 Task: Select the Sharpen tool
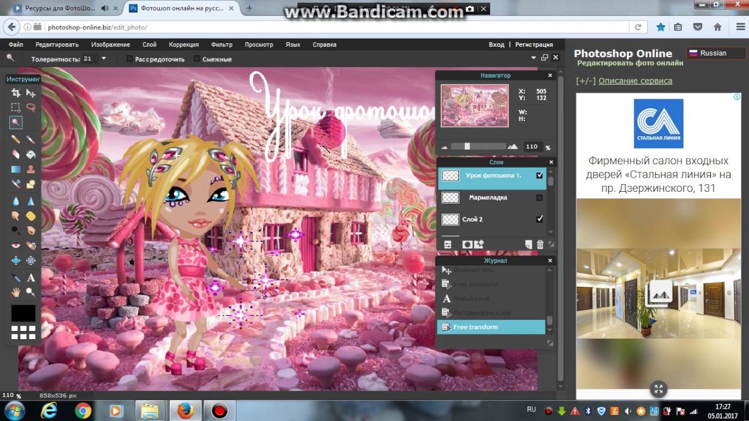(x=31, y=201)
